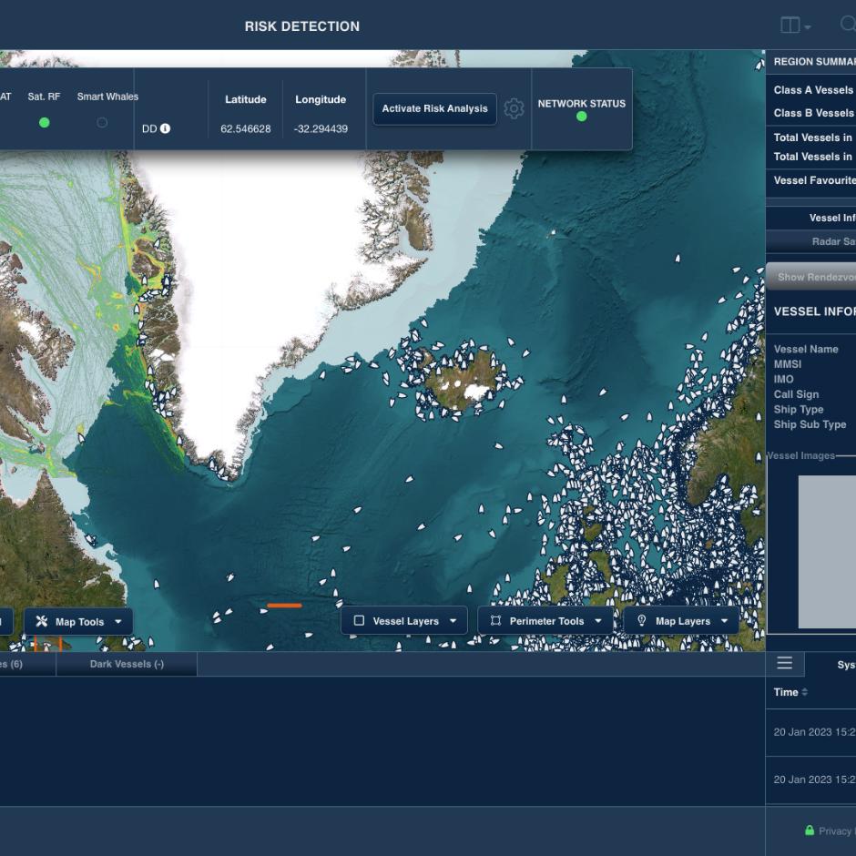Click the Perimeter Tools frame icon
Screen dimensions: 856x856
pyautogui.click(x=495, y=621)
